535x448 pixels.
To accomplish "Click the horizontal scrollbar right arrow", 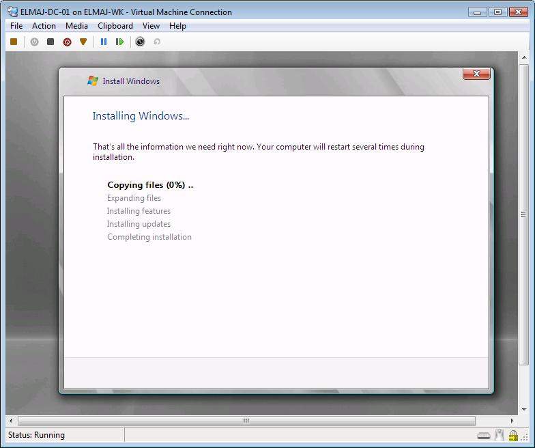I will point(514,421).
